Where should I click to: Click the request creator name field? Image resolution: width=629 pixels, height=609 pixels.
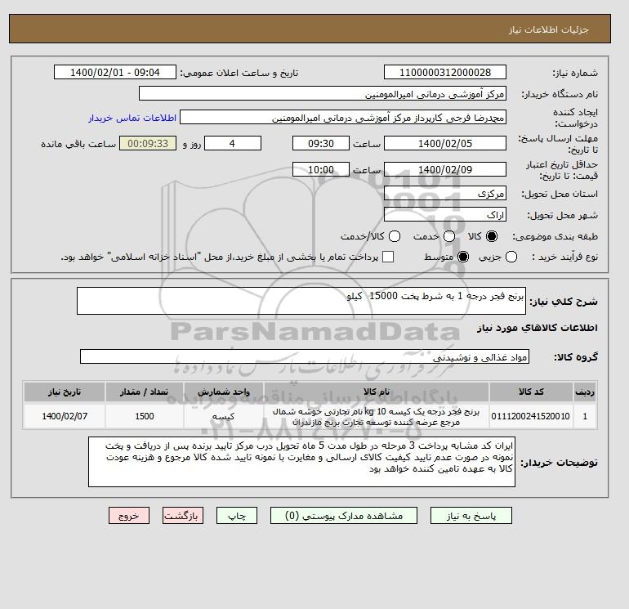point(343,118)
